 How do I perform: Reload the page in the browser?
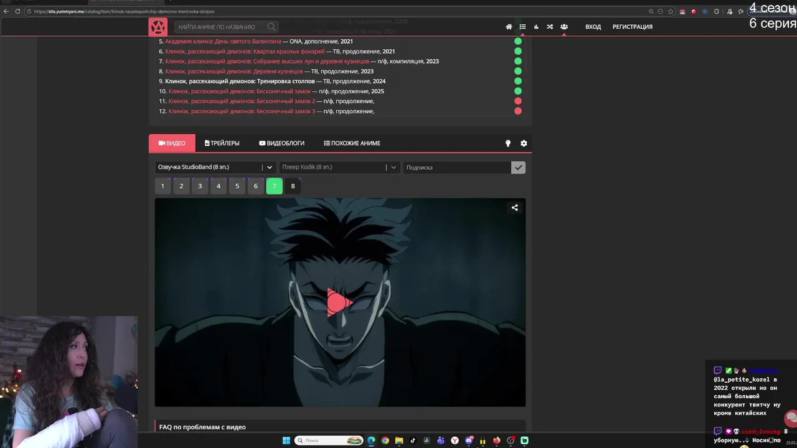(17, 11)
